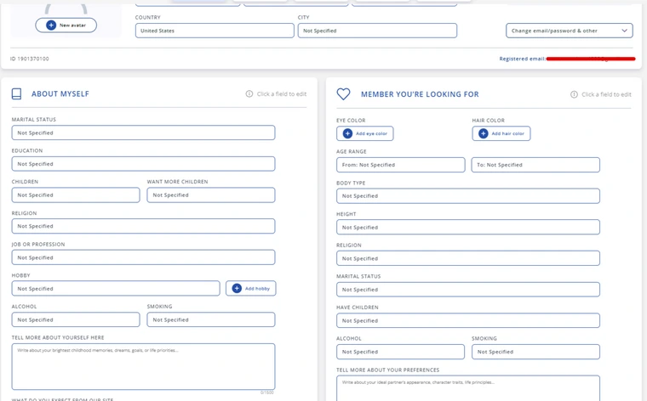Open the Height field
This screenshot has width=647, height=401.
468,227
